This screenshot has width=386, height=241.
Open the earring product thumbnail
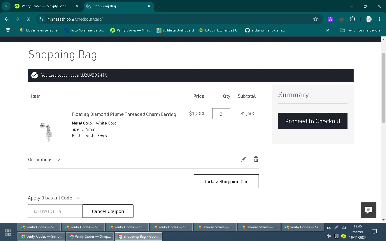tap(46, 132)
